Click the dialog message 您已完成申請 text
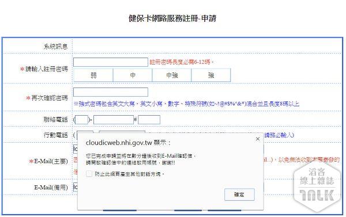This screenshot has height=217, width=346. pyautogui.click(x=141, y=156)
